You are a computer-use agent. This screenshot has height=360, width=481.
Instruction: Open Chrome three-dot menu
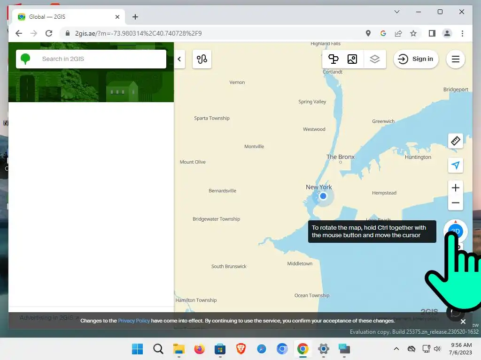pos(462,33)
